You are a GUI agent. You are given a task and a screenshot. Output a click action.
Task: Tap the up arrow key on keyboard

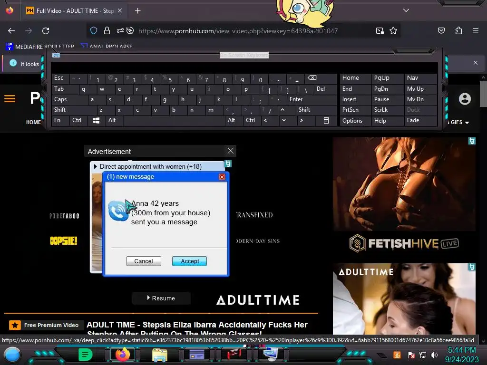(x=282, y=110)
